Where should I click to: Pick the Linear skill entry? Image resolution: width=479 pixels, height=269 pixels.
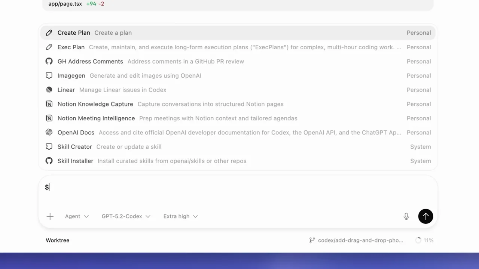[238, 90]
